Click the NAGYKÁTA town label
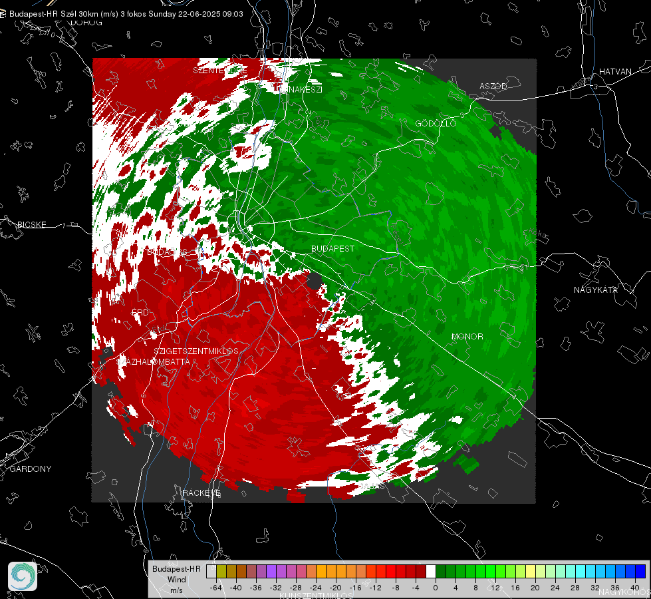The width and height of the screenshot is (651, 599). (x=596, y=290)
